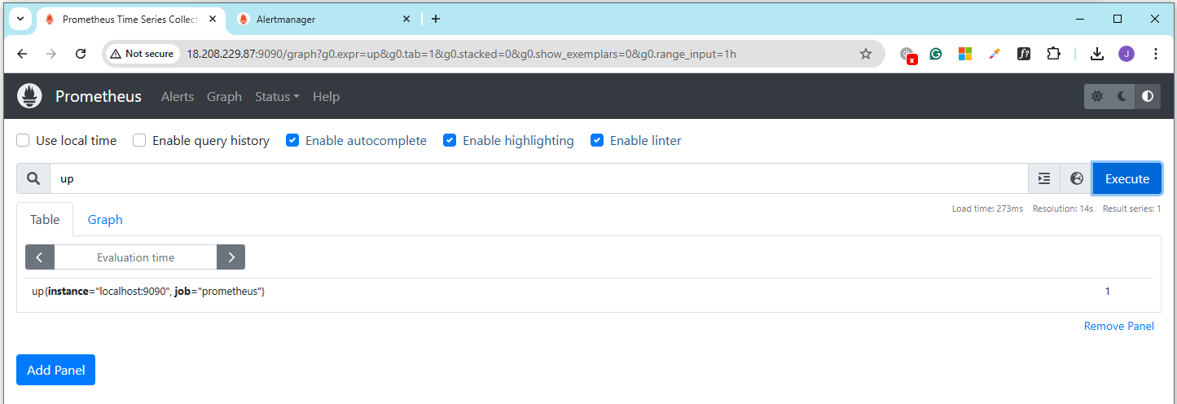Click the Execute button

(x=1127, y=178)
